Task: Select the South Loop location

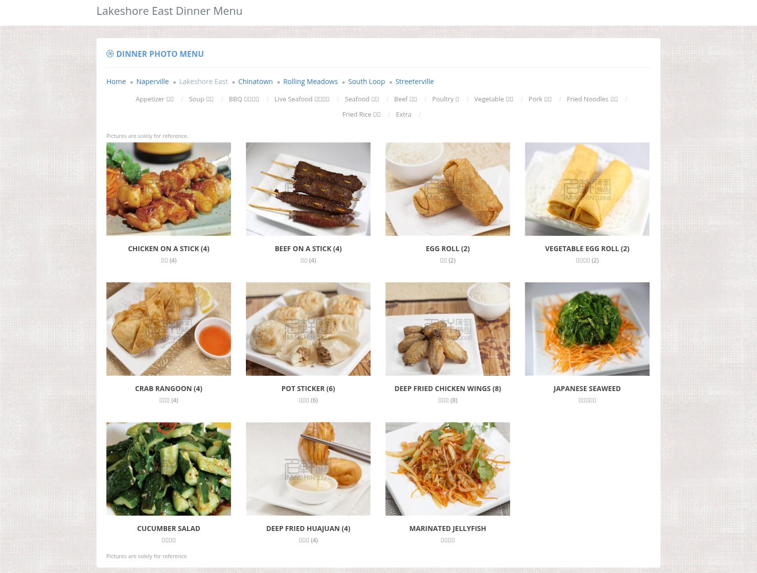Action: (x=366, y=82)
